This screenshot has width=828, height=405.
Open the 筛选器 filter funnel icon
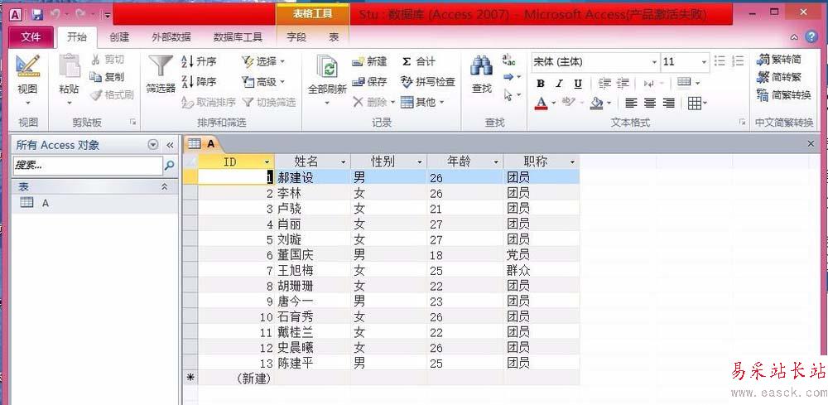pyautogui.click(x=161, y=66)
